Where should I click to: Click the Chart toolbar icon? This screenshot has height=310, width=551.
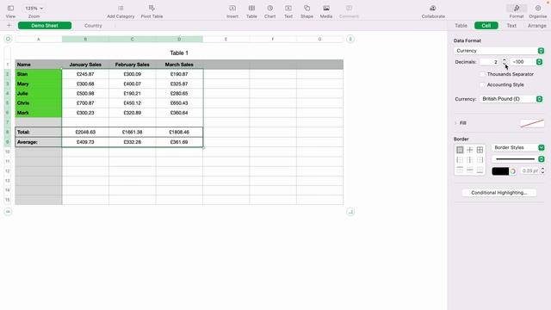[269, 8]
